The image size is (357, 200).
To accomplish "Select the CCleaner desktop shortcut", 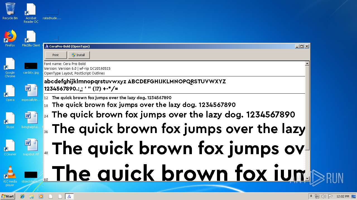I will tap(10, 147).
